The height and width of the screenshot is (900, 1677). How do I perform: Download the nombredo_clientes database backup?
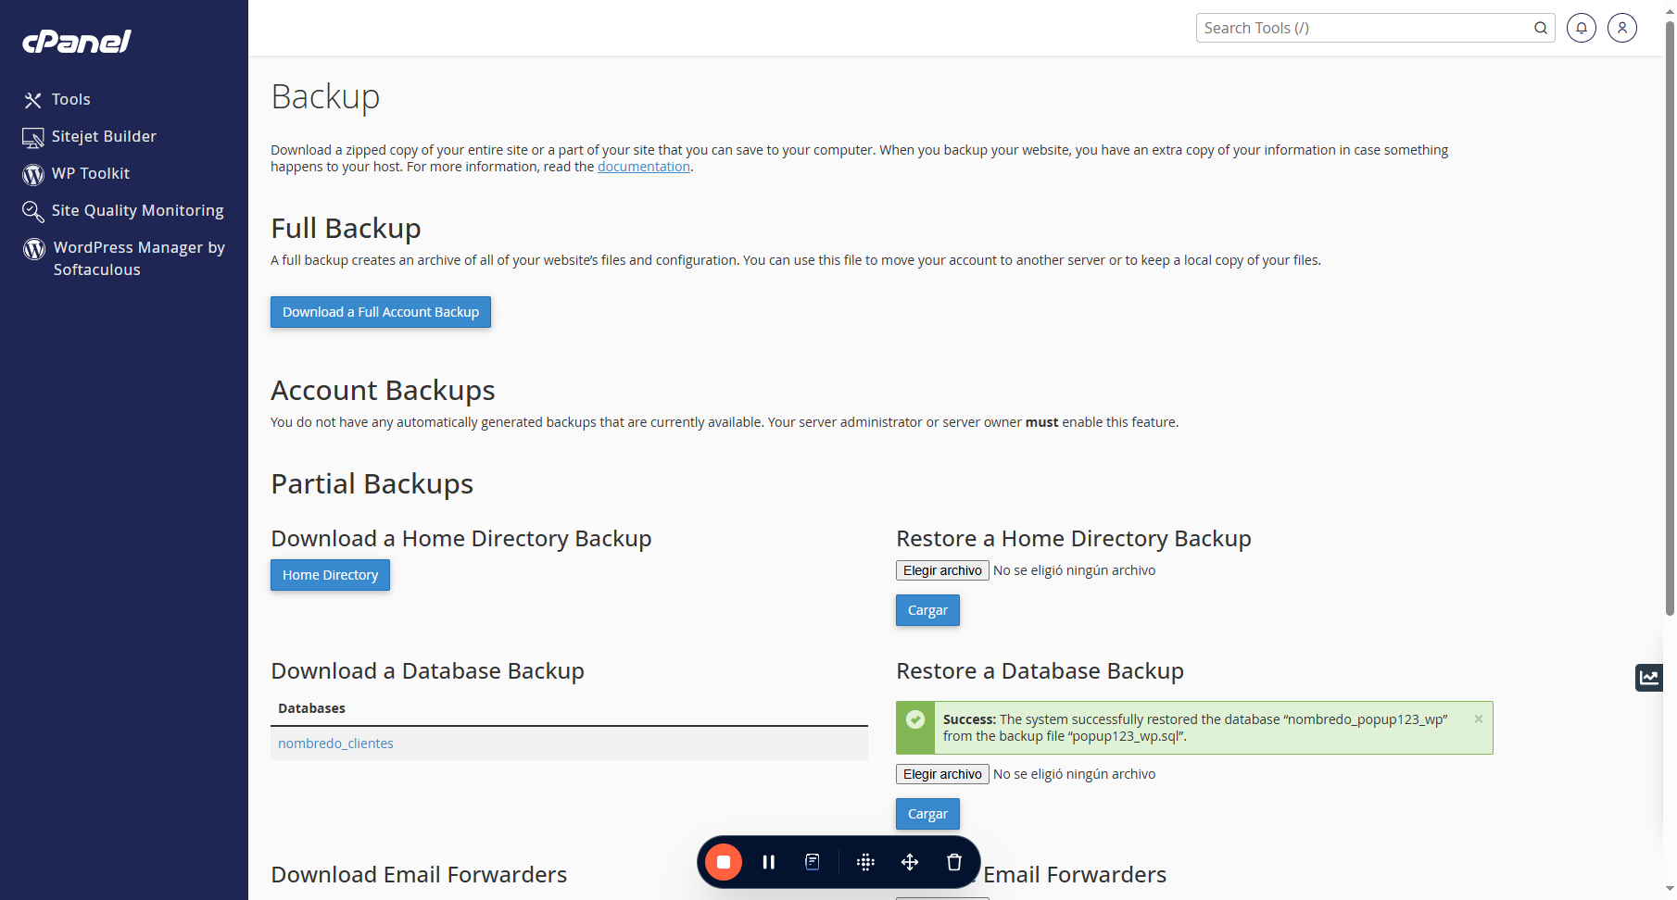(335, 744)
